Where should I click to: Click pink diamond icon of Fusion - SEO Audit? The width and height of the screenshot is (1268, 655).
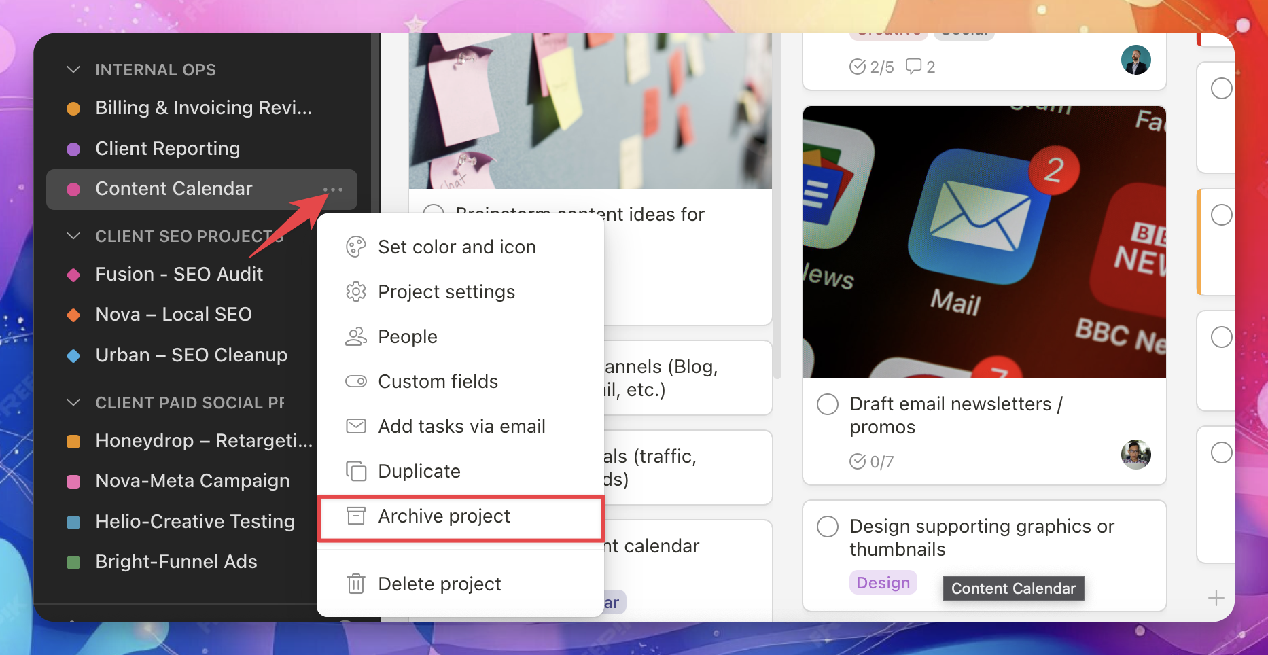[73, 275]
